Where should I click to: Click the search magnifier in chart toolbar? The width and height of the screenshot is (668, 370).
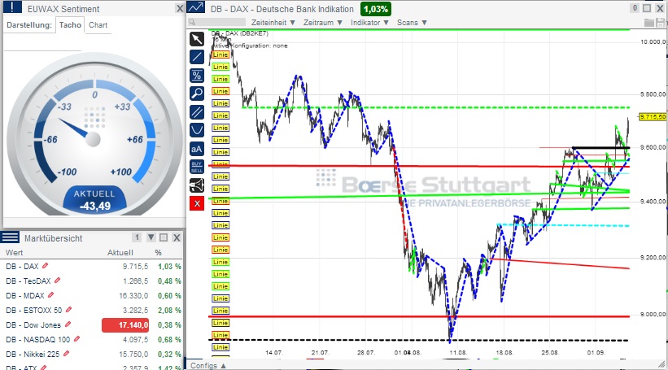[192, 22]
